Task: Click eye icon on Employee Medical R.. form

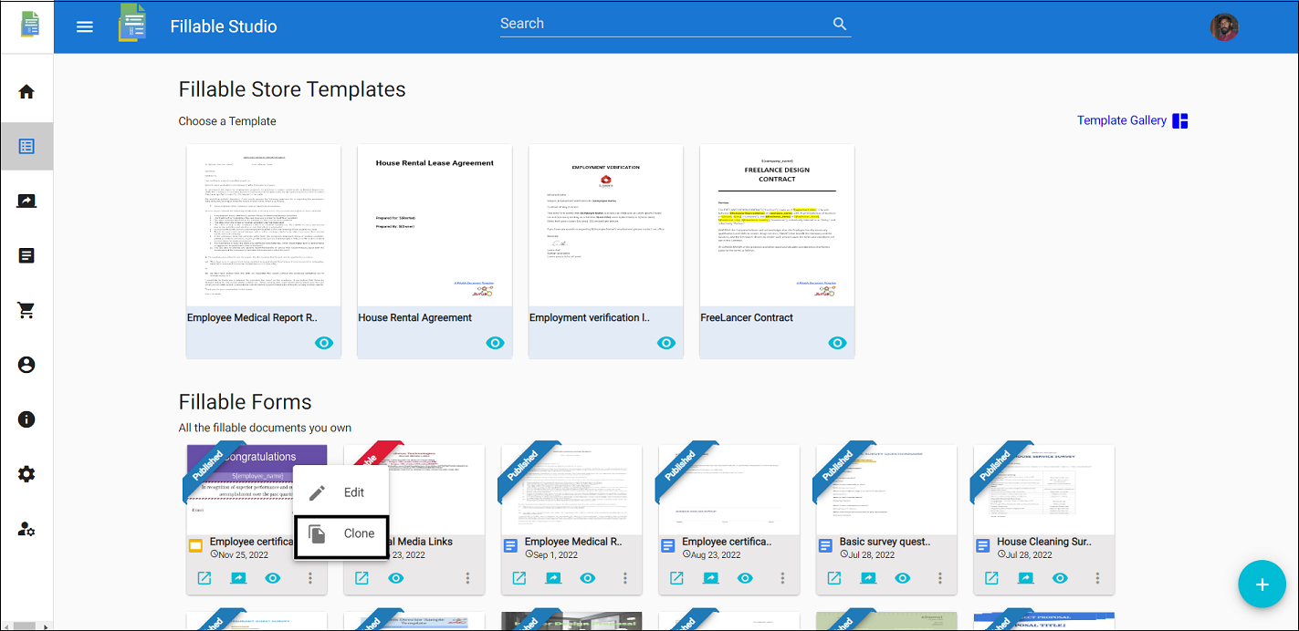Action: point(588,578)
